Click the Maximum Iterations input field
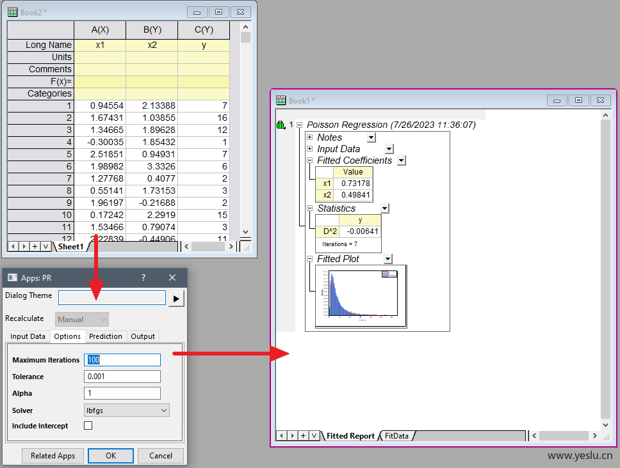The height and width of the screenshot is (468, 620). click(x=122, y=360)
